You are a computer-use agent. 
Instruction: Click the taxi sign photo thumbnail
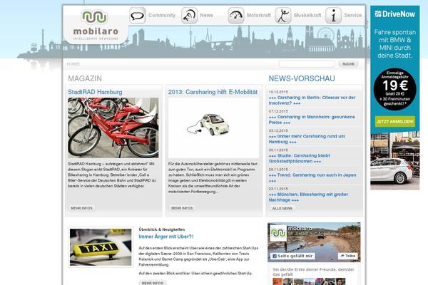[x=101, y=247]
